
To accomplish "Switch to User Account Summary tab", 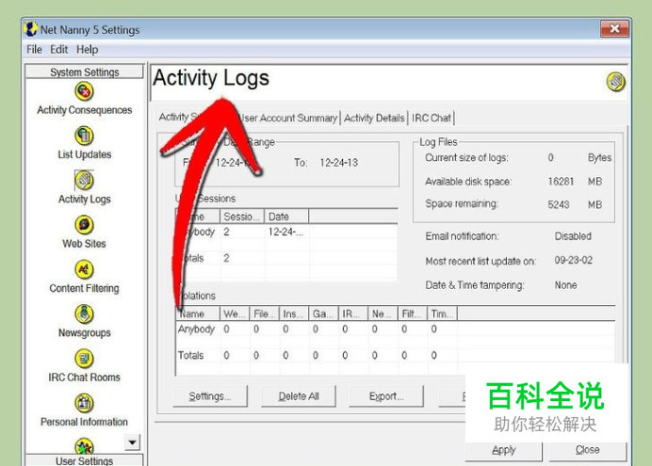I will coord(289,118).
